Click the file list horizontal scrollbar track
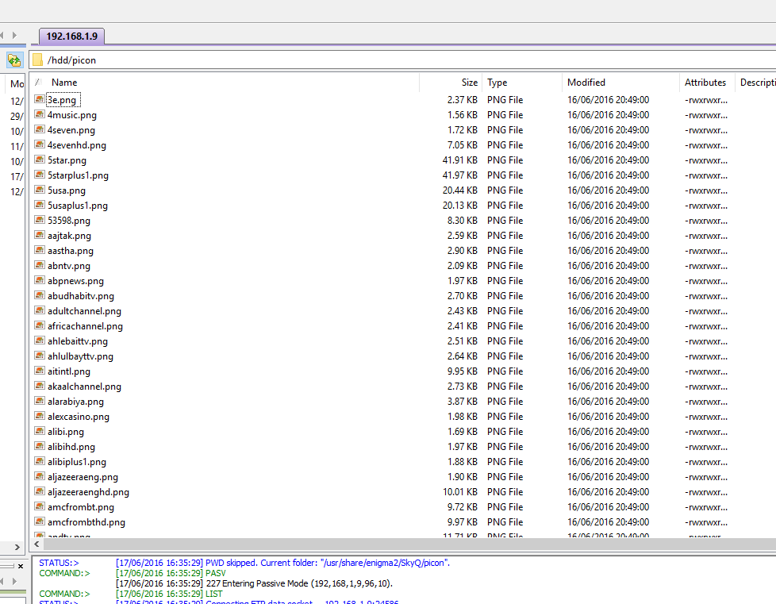Screen dimensions: 776x604 tap(409, 544)
